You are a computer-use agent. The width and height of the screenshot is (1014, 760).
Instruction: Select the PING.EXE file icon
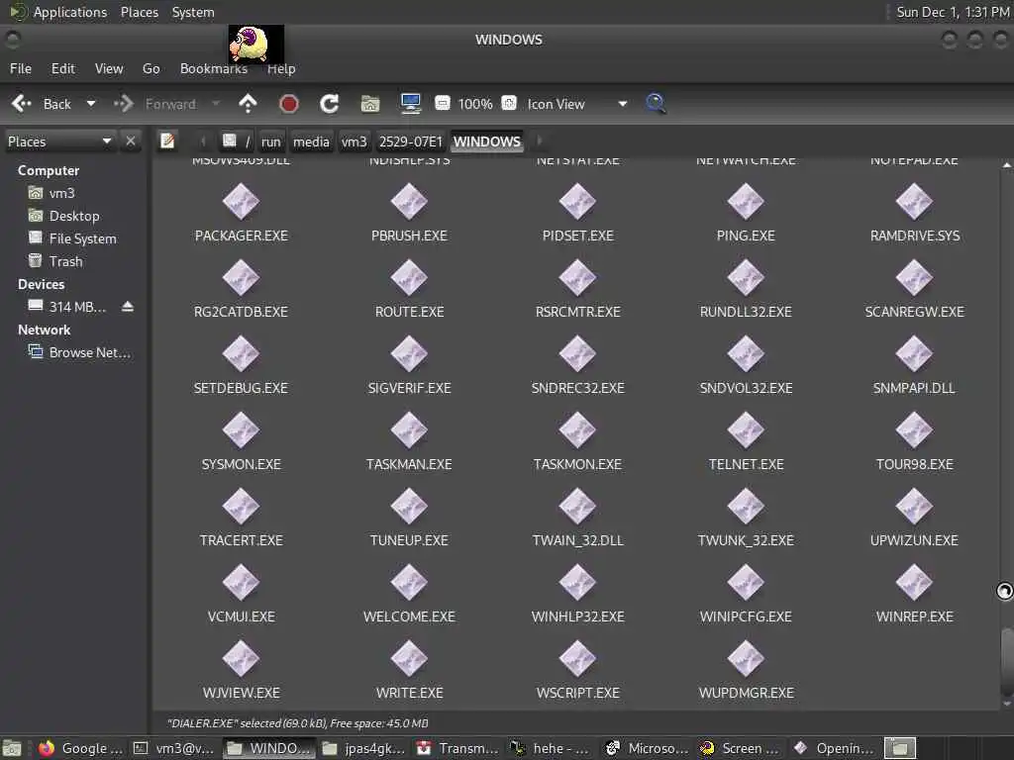pyautogui.click(x=746, y=202)
